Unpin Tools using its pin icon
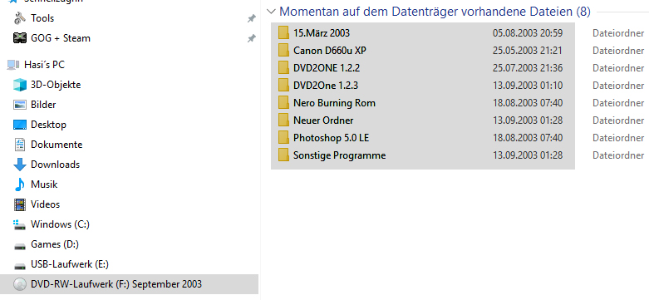 pyautogui.click(x=251, y=18)
